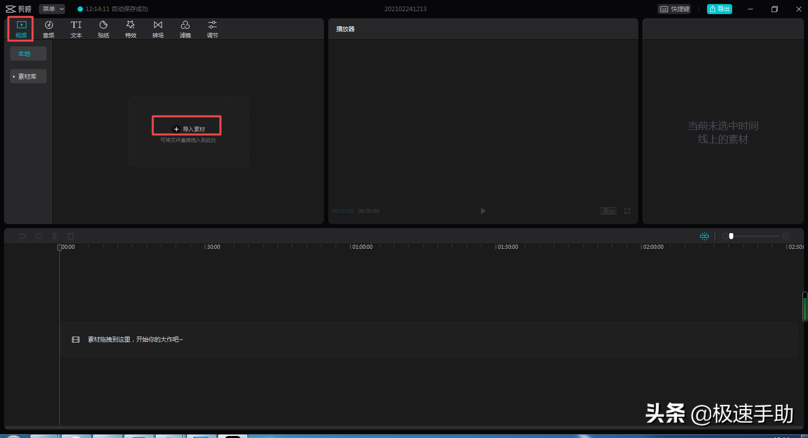
Task: Click the timeline zoom slider handle
Action: click(x=731, y=236)
